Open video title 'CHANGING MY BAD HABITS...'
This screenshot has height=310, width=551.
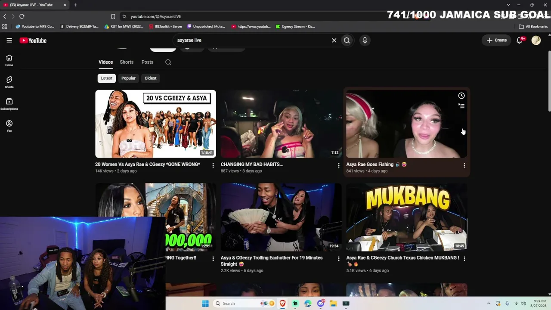[x=252, y=164]
